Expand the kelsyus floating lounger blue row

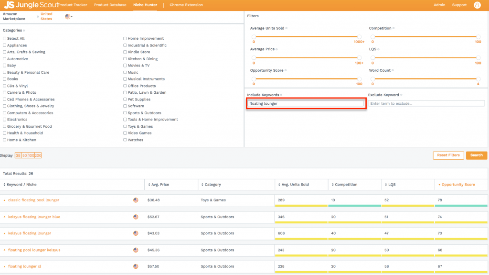4,217
